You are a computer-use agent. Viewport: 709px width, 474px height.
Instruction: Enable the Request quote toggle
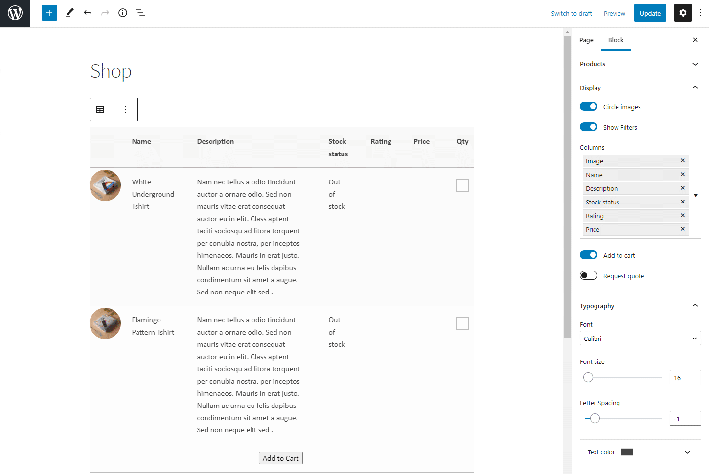589,275
